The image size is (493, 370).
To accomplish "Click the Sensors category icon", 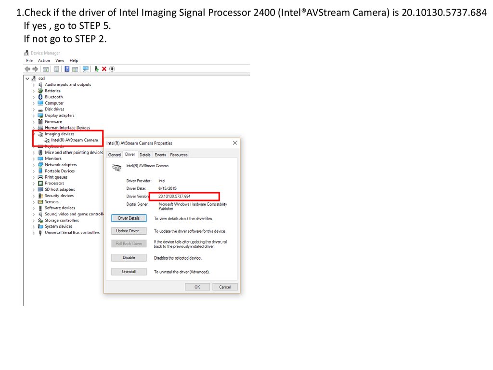I will pyautogui.click(x=40, y=202).
